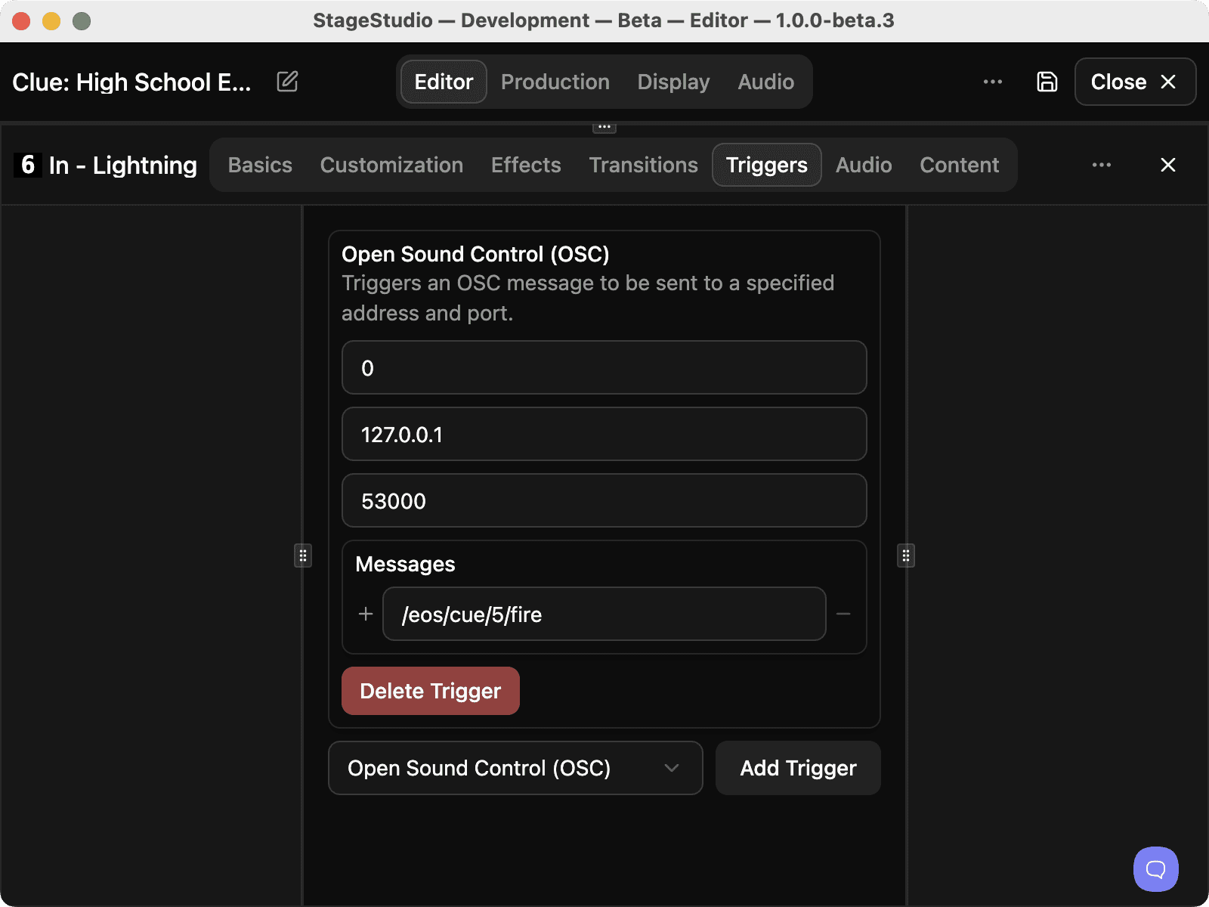
Task: Click the top horizontal resize handle dots
Action: click(x=604, y=127)
